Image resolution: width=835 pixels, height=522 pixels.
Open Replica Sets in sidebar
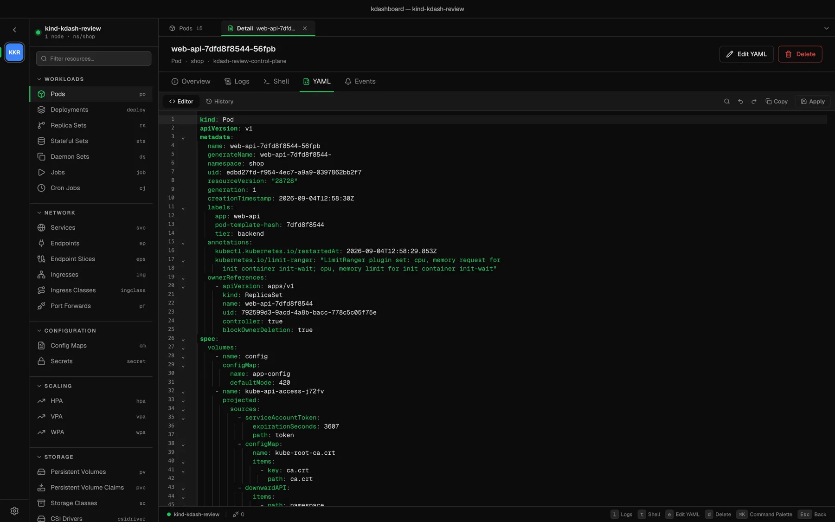pos(91,125)
